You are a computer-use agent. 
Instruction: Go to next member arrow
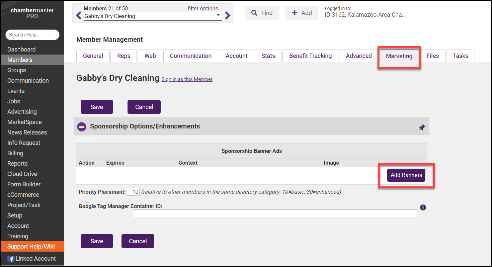tap(228, 16)
